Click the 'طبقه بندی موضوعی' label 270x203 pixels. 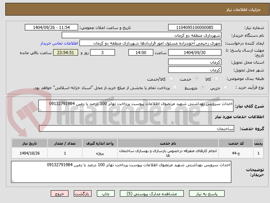click(x=245, y=79)
